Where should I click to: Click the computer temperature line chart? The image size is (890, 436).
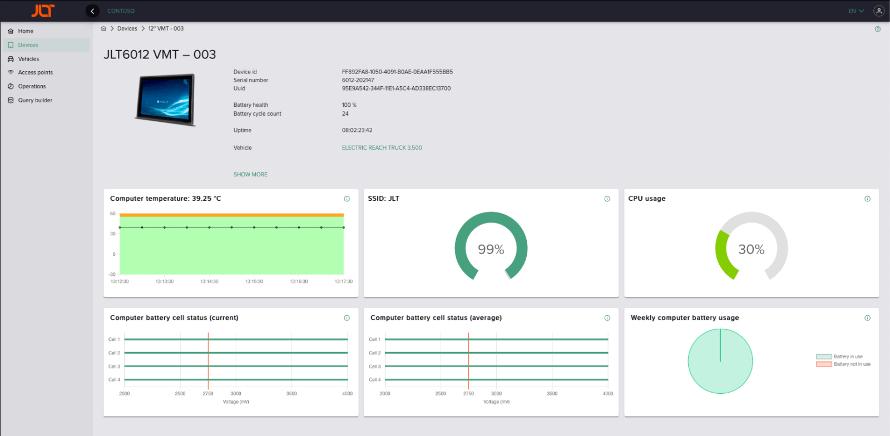click(x=231, y=244)
